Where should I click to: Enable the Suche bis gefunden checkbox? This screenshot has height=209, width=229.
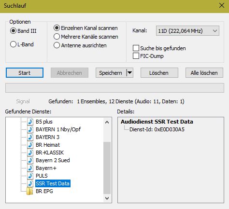point(136,48)
